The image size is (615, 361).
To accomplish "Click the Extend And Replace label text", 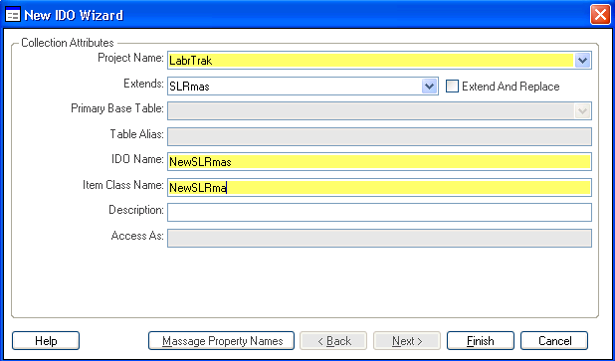I will (x=511, y=87).
